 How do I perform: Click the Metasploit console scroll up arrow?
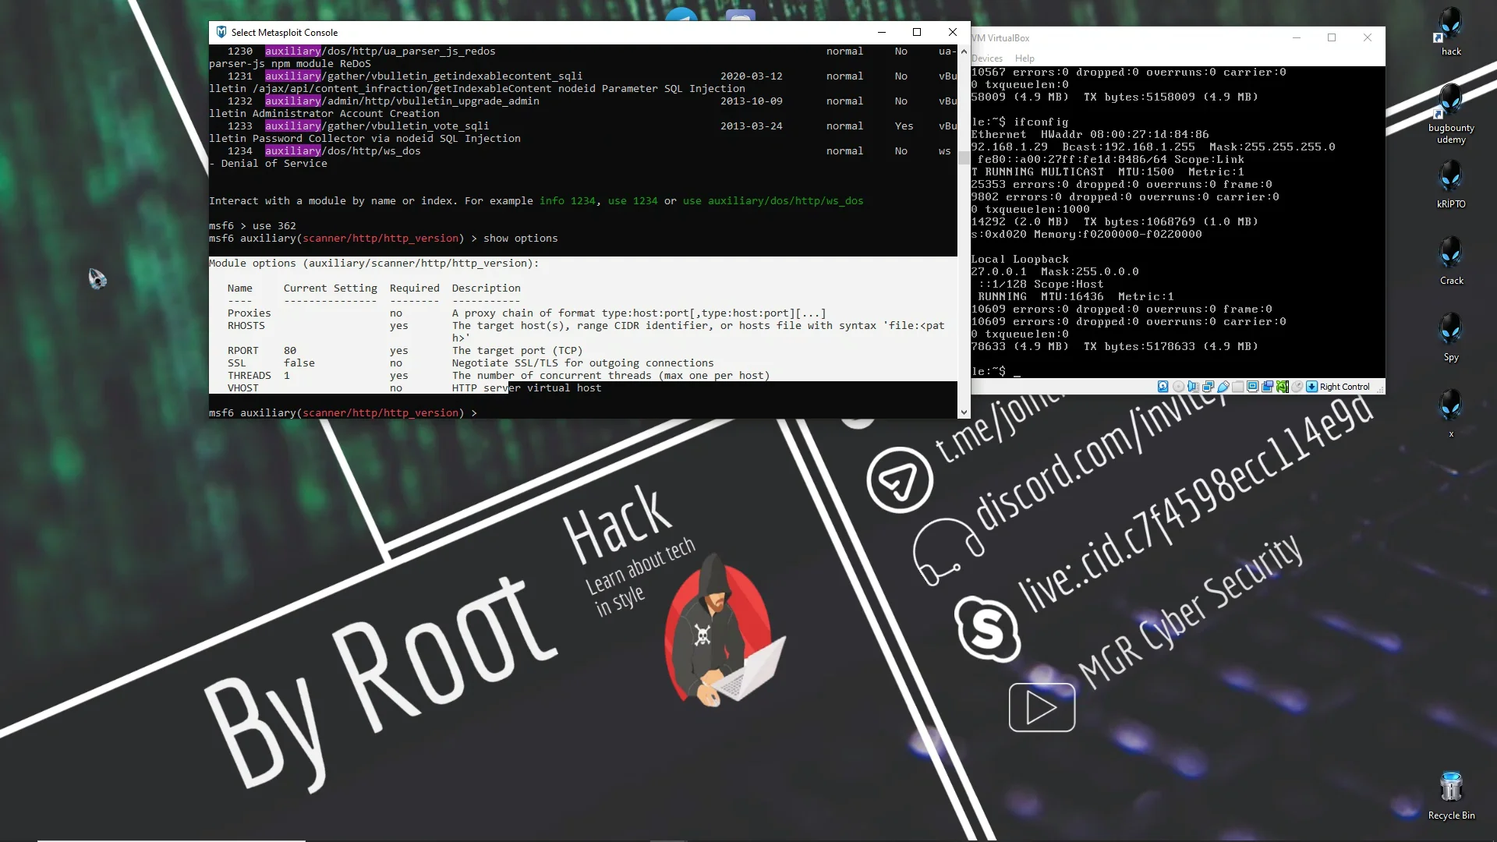(964, 51)
